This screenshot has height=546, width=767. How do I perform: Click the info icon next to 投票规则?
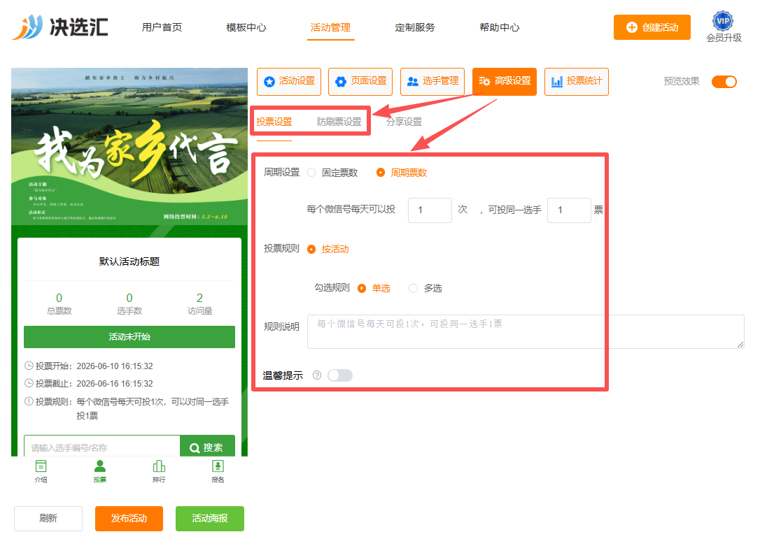coord(29,401)
